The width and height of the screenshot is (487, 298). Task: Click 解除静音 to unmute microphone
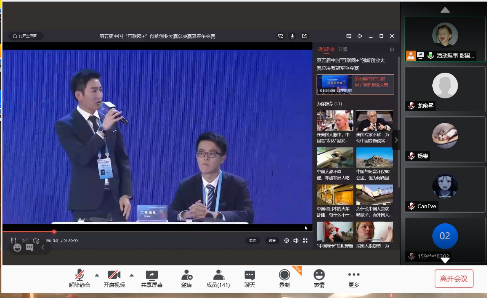[x=80, y=278]
